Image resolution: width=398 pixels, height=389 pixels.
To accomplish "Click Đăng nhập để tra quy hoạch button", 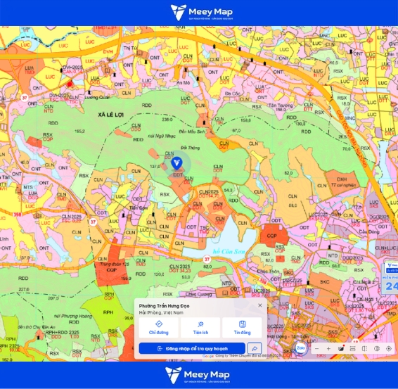I will (192, 348).
